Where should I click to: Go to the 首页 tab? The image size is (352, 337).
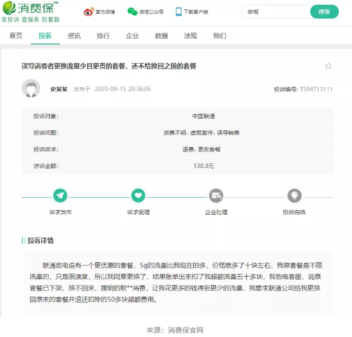[x=16, y=36]
